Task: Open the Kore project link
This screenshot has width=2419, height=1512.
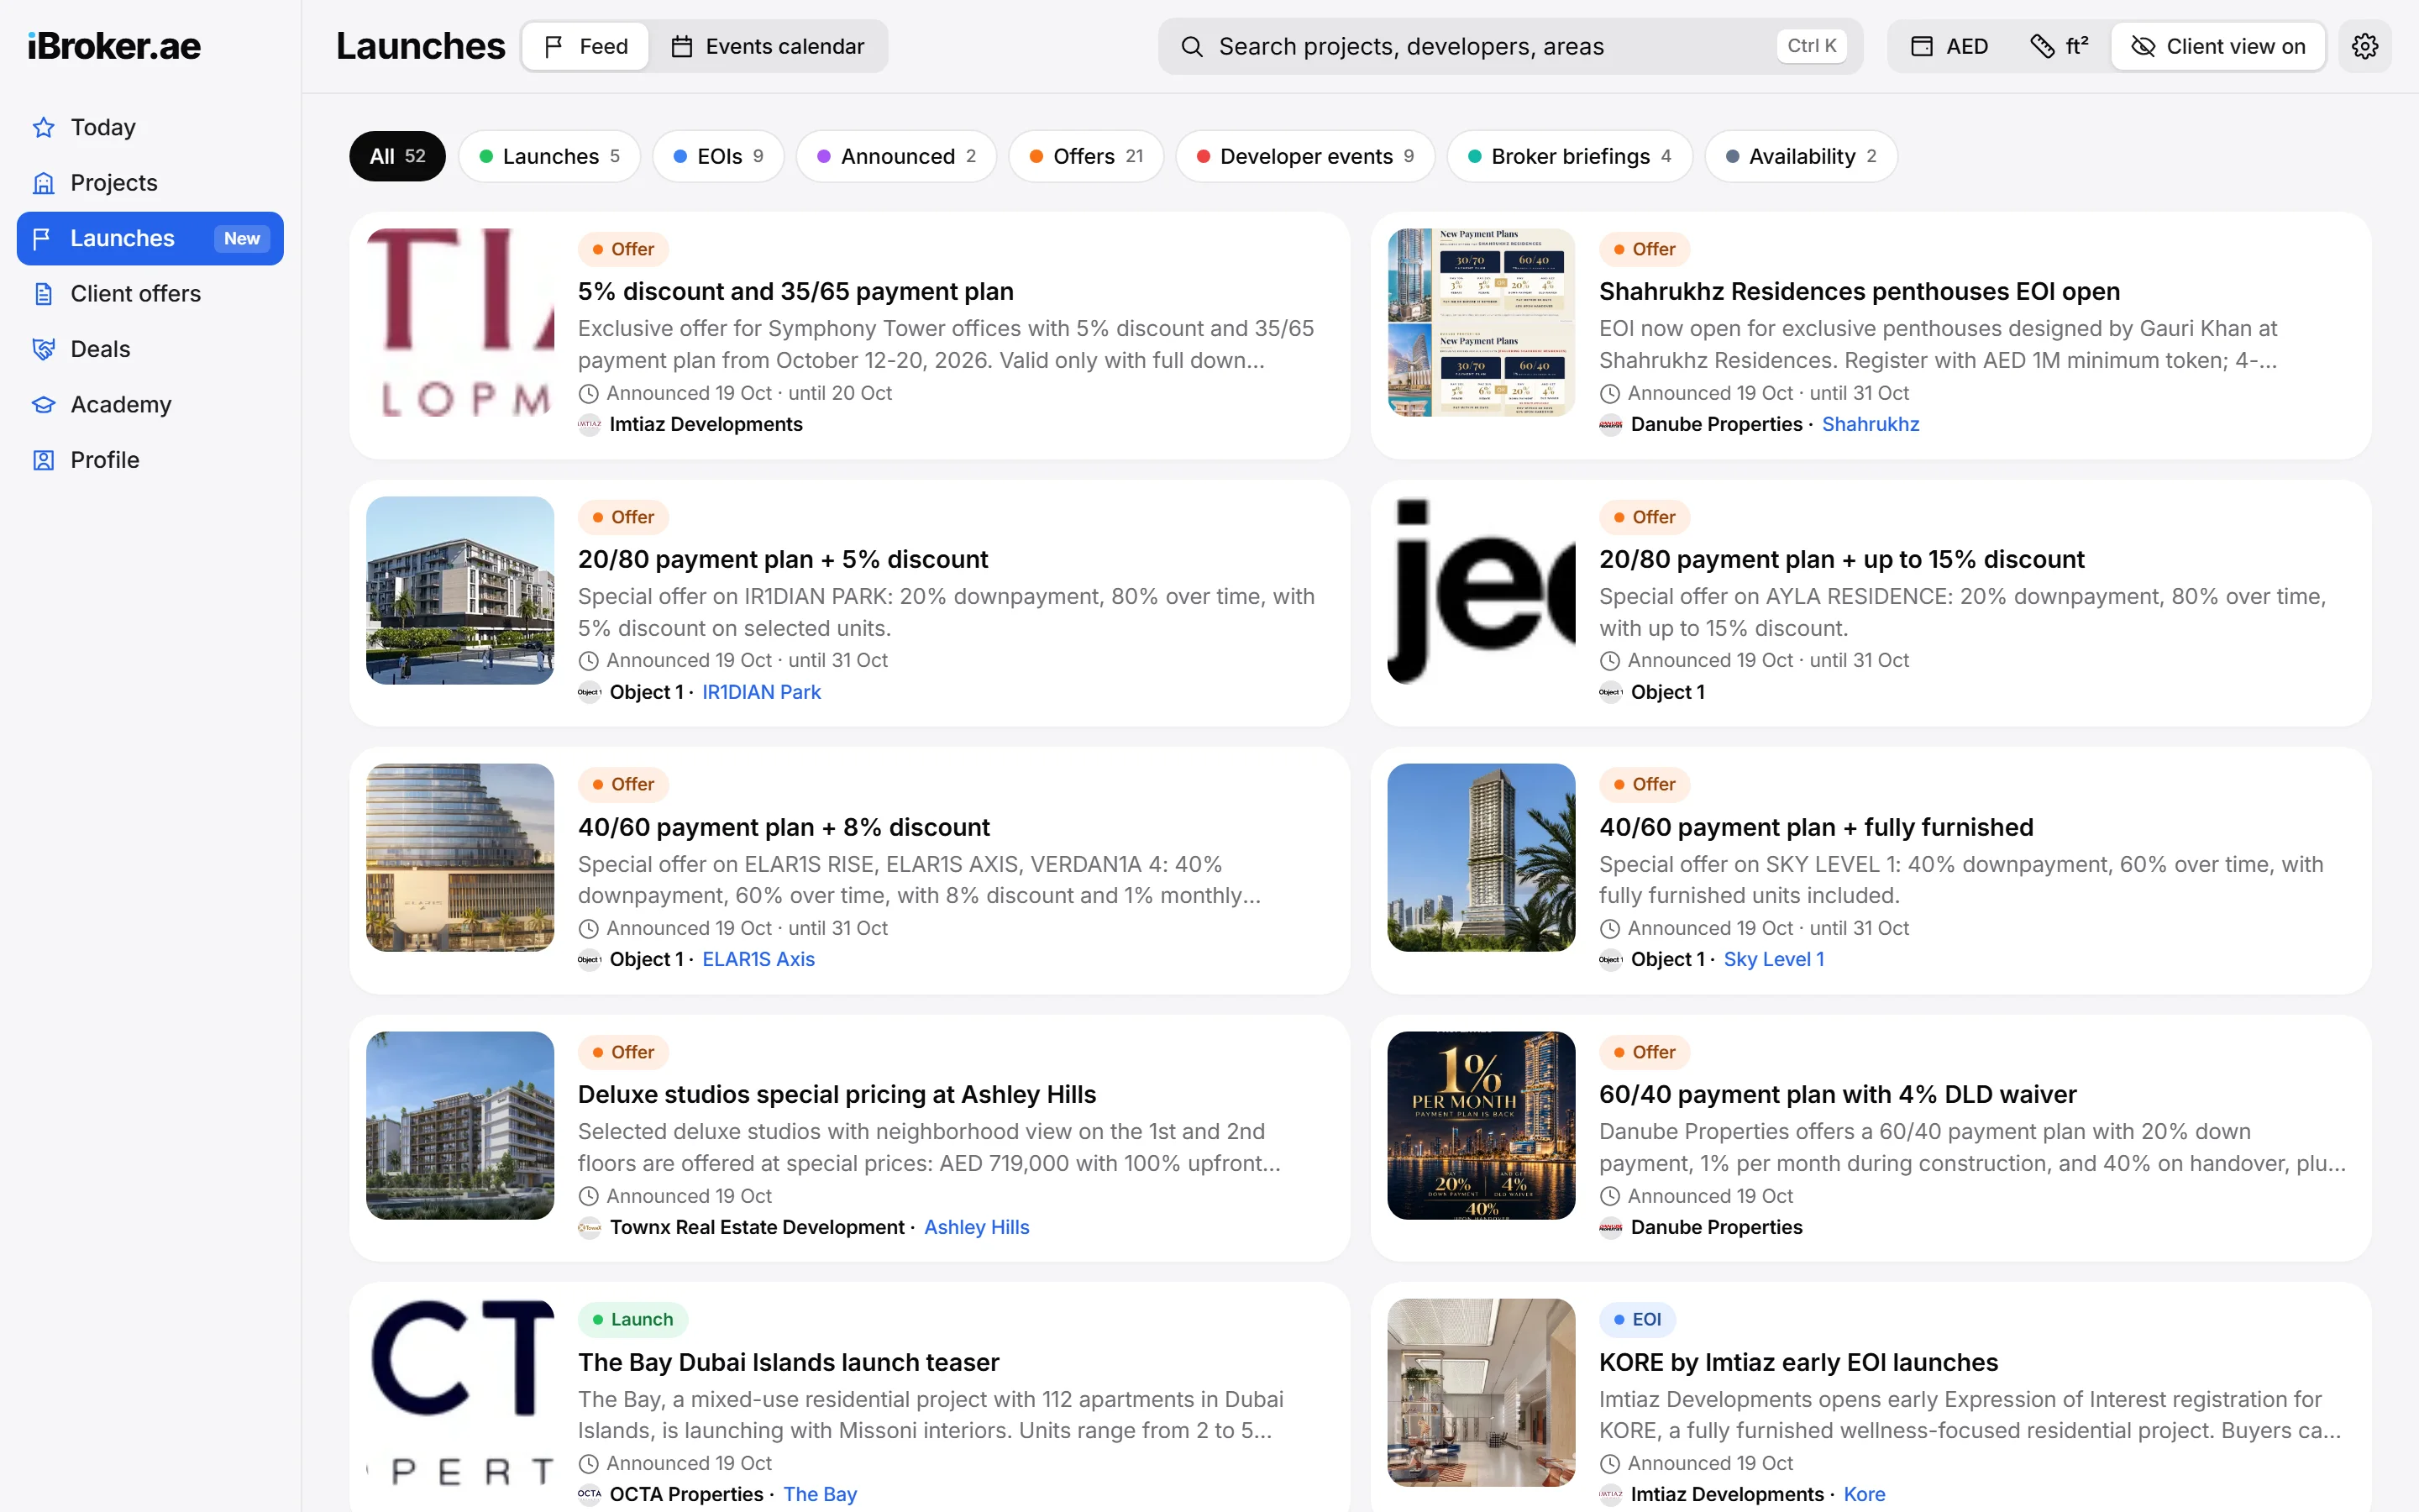Action: coord(1865,1494)
